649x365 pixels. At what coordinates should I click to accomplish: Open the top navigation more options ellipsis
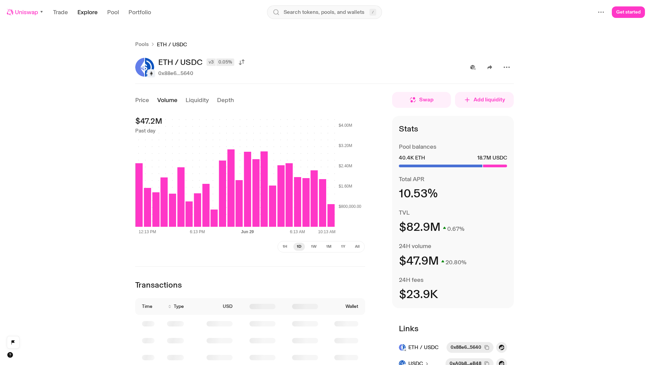pyautogui.click(x=601, y=12)
